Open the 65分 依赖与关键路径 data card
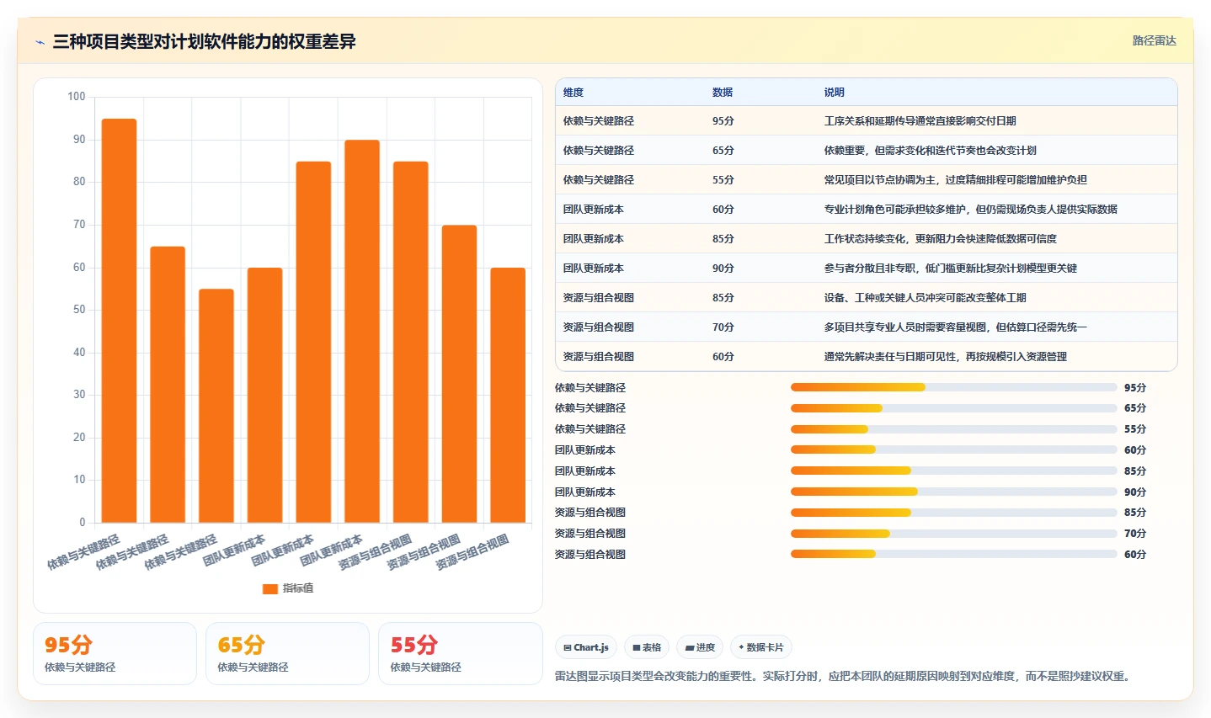 [287, 654]
